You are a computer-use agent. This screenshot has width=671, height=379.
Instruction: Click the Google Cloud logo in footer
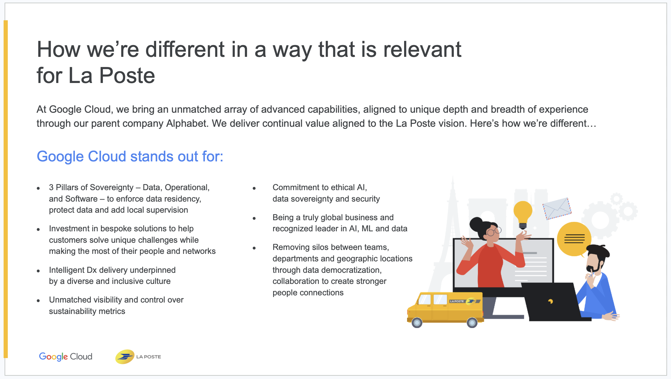pos(66,356)
